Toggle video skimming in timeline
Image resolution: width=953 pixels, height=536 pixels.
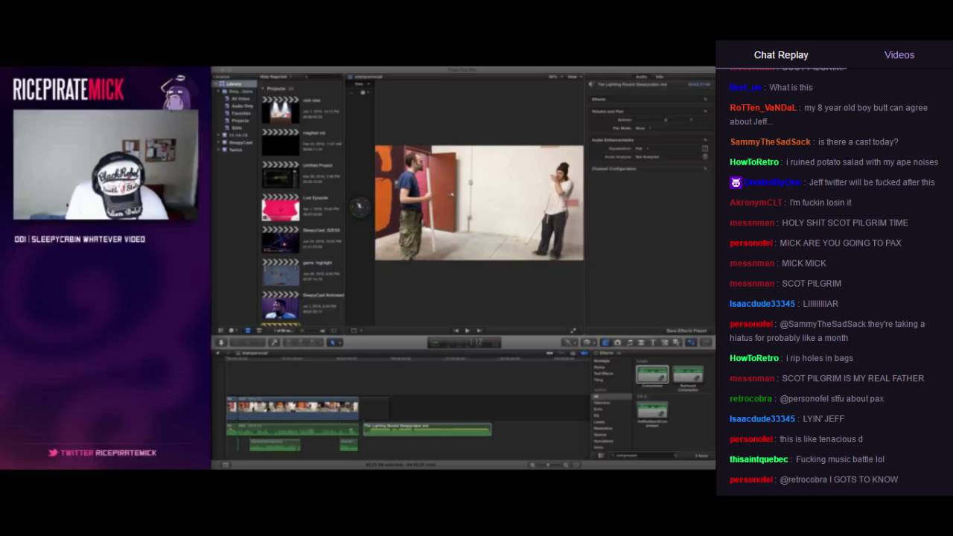[551, 353]
